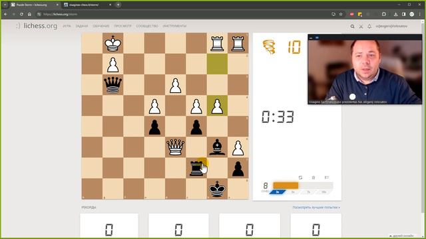Open the challenges crossed-swords icon
The height and width of the screenshot is (239, 426).
coord(361,27)
